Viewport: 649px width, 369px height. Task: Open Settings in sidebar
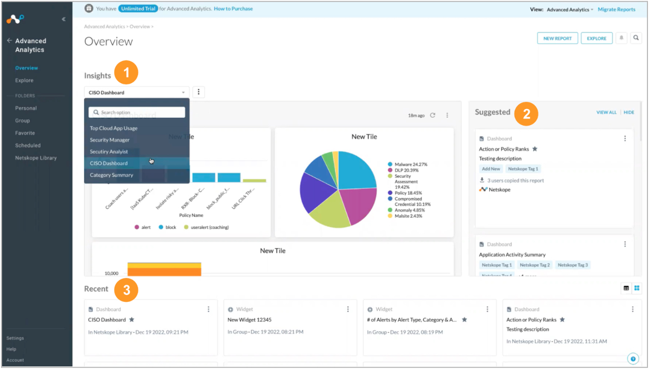coord(15,338)
